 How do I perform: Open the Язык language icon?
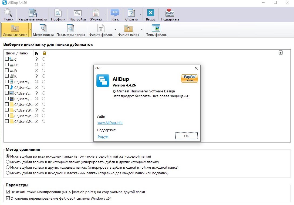tap(115, 15)
